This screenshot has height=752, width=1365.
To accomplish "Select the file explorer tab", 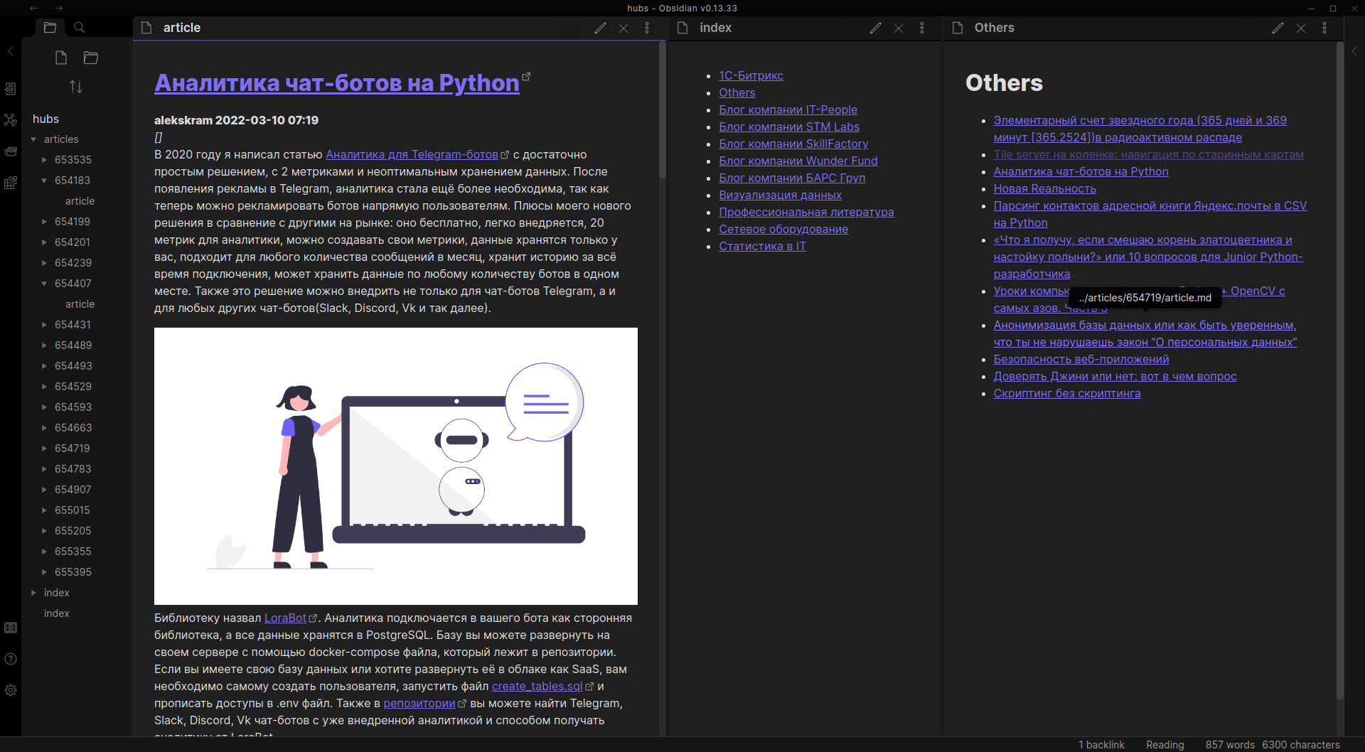I will pyautogui.click(x=50, y=28).
